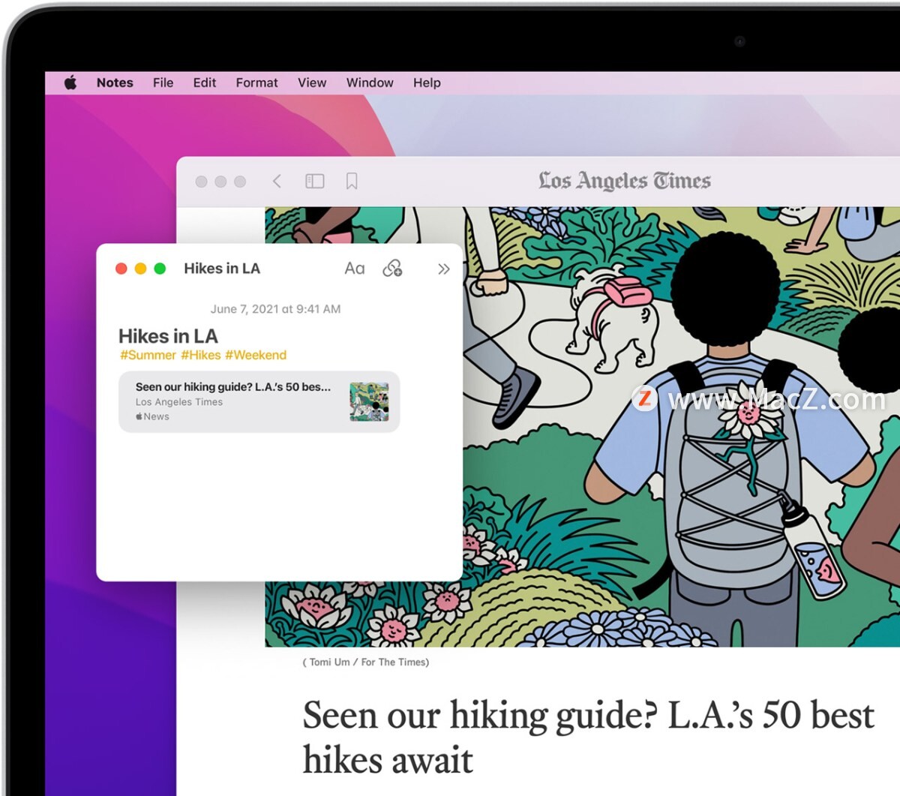Click the date June 7, 2021 at 9:41 AM
The height and width of the screenshot is (796, 900).
click(x=275, y=309)
